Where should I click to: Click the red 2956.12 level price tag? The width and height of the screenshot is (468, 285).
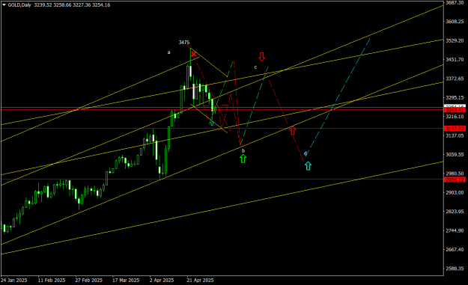coord(455,180)
